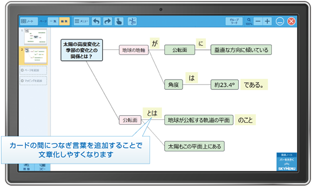Select the hand touch tool
Screen dimensions: 312x186
pyautogui.click(x=119, y=21)
